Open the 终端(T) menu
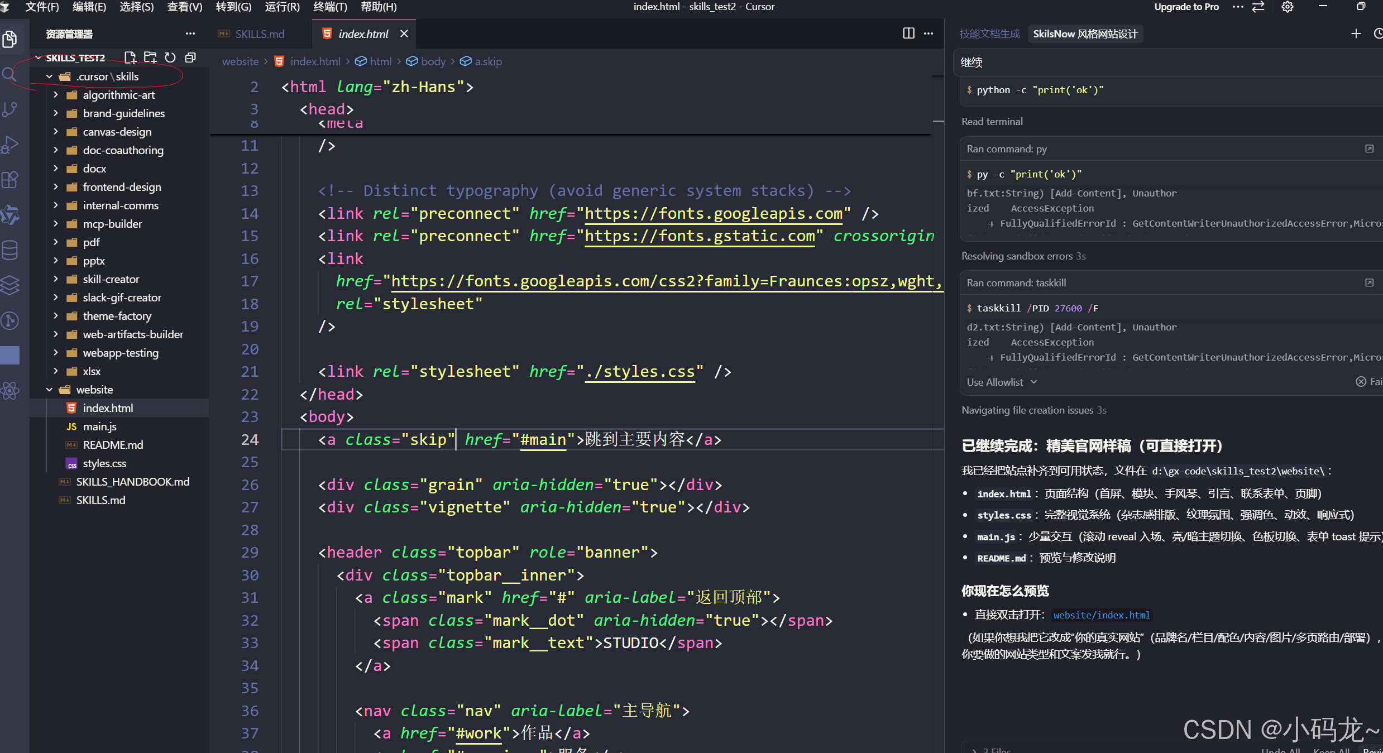Screen dimensions: 1383x753 [330, 7]
